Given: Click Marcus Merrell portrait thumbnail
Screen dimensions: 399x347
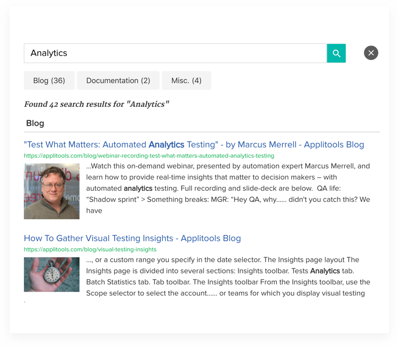Looking at the screenshot, I should 52,191.
